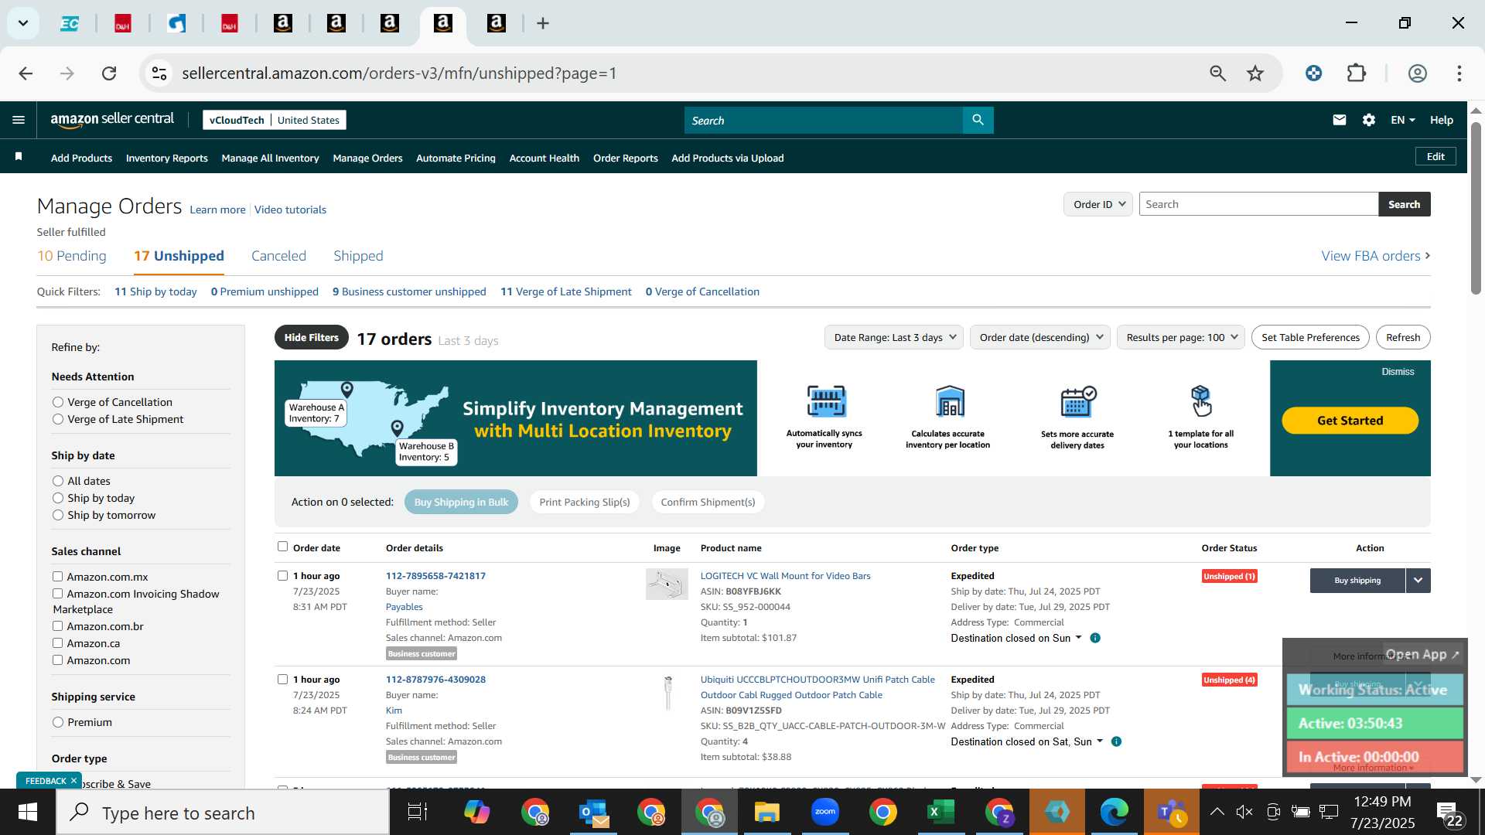Open Zoom from the taskbar
This screenshot has height=835, width=1485.
[x=825, y=813]
